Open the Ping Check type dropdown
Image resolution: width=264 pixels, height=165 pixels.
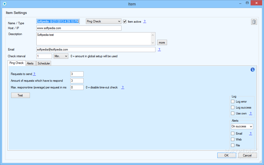pyautogui.click(x=104, y=21)
